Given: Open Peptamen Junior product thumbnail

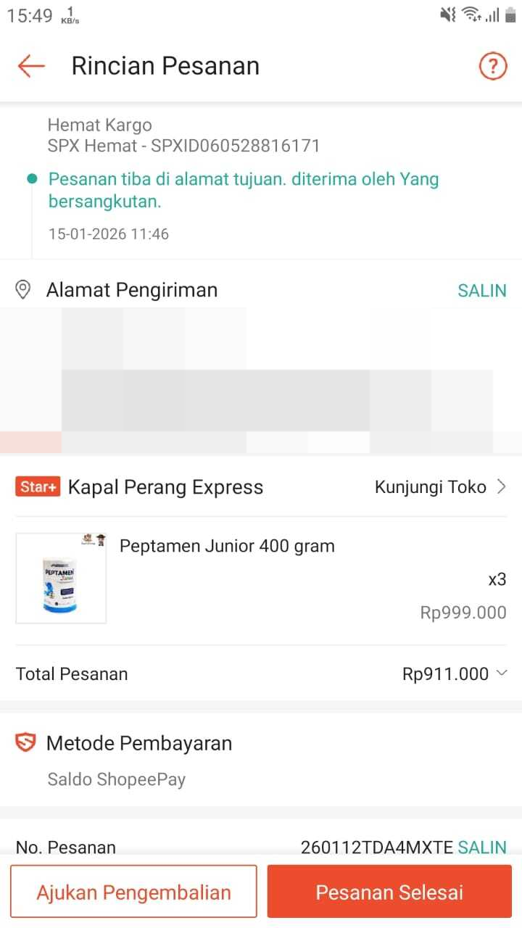Looking at the screenshot, I should (x=61, y=579).
